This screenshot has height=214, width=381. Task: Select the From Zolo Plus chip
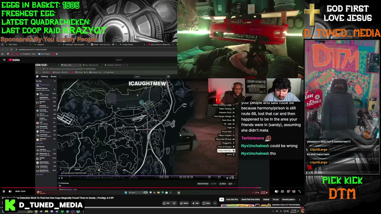point(232,199)
